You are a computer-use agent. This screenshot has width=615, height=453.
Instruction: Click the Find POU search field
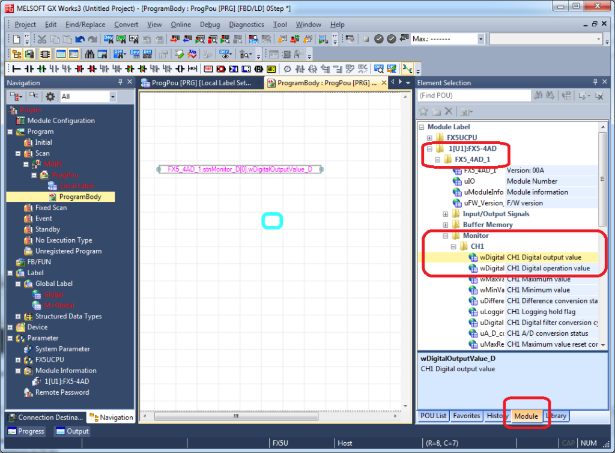coord(474,96)
